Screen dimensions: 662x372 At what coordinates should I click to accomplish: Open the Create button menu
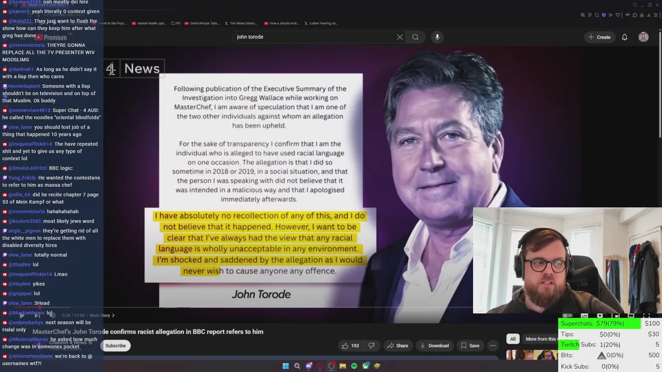(599, 37)
